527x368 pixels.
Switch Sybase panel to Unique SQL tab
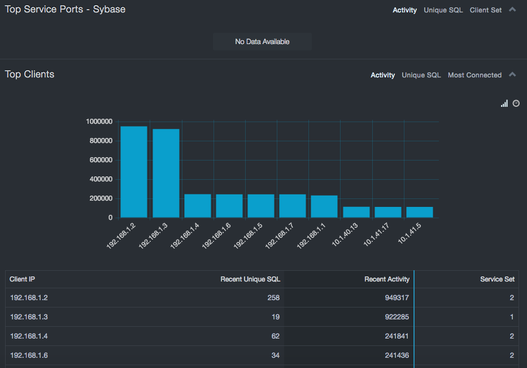click(443, 10)
